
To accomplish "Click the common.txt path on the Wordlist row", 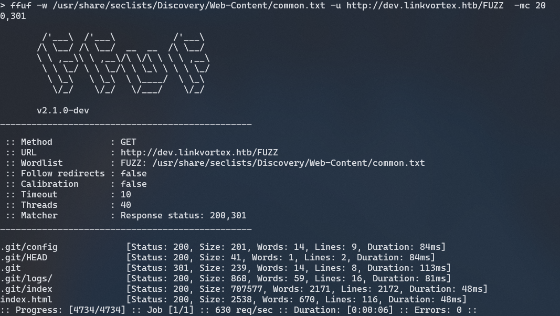I will pyautogui.click(x=288, y=163).
